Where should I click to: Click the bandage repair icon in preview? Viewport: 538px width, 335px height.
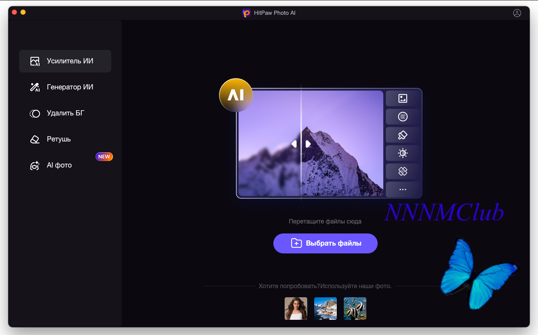[x=403, y=171]
